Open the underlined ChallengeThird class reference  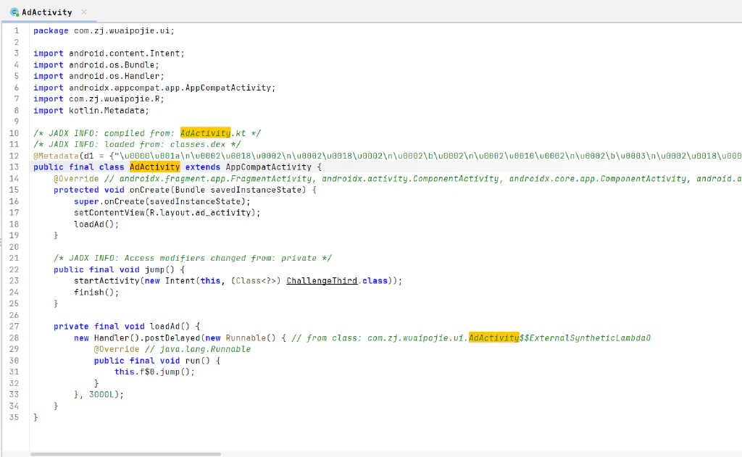[x=322, y=281]
